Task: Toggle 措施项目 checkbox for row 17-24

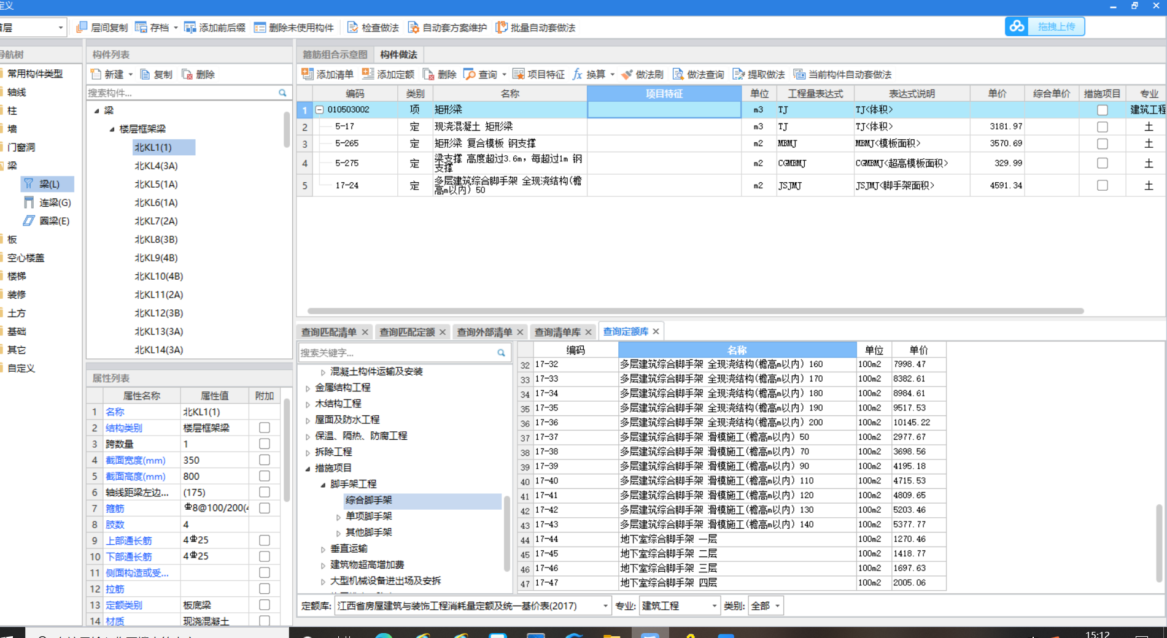Action: click(1103, 185)
